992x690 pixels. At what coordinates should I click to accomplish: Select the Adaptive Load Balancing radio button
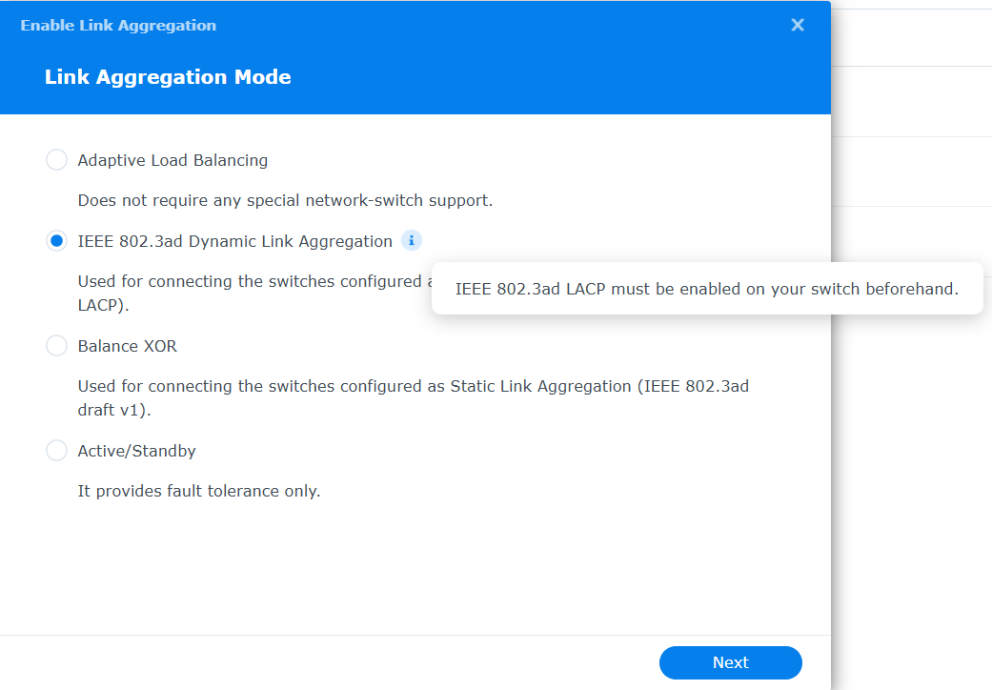coord(56,160)
